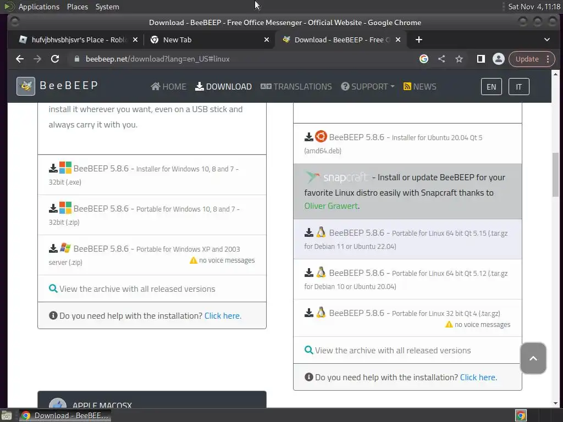The image size is (563, 422).
Task: Open the Places menu in top panel
Action: (77, 7)
